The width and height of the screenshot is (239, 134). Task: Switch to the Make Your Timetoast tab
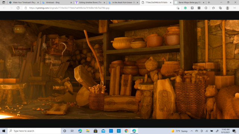pyautogui.click(x=22, y=3)
